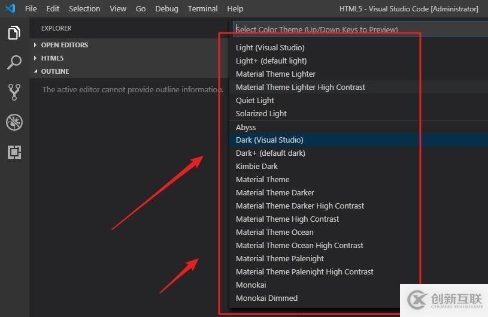Open the Debug menu

tap(167, 9)
